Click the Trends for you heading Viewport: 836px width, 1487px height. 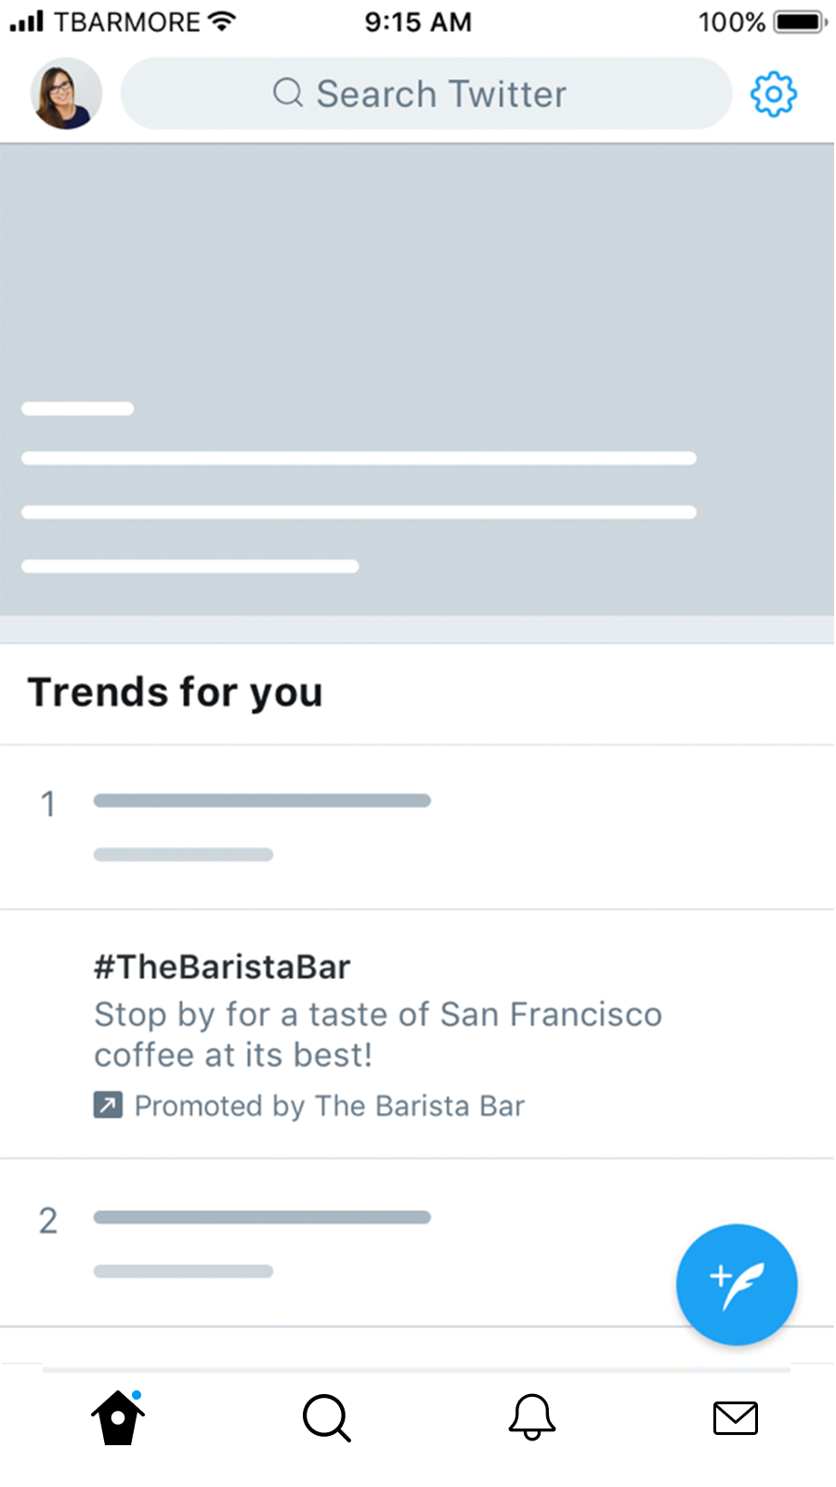[x=176, y=691]
